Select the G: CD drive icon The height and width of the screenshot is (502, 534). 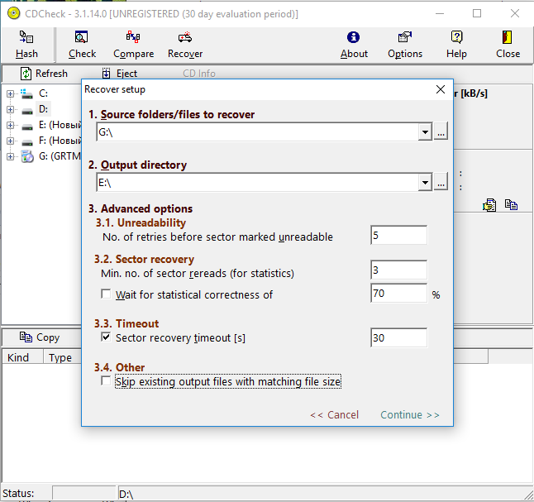27,156
